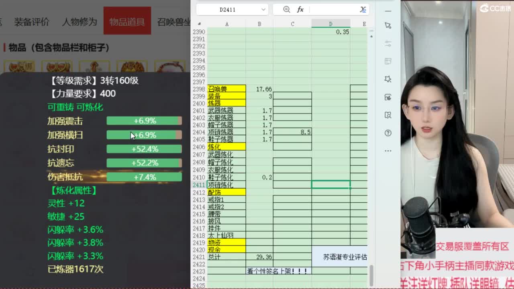This screenshot has height=289, width=514.
Task: Click the third item thumbnail under 物品
Action: 94,66
